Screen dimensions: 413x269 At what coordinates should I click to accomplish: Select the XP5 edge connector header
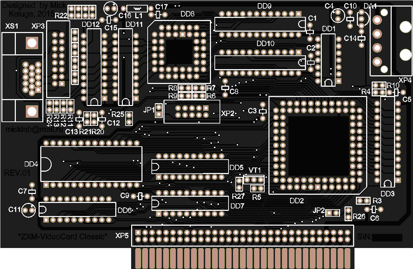click(x=242, y=236)
